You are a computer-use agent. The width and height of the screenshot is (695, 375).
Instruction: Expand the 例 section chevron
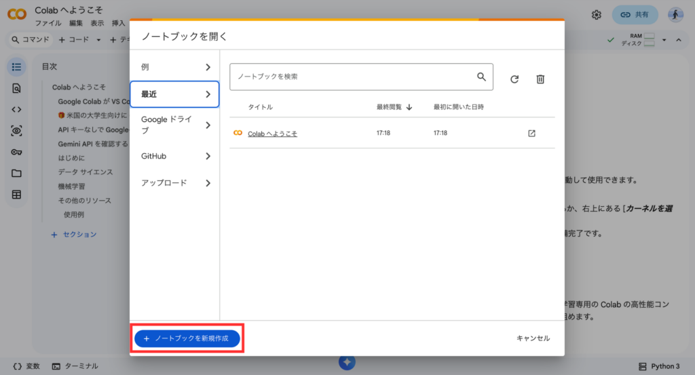click(x=208, y=67)
